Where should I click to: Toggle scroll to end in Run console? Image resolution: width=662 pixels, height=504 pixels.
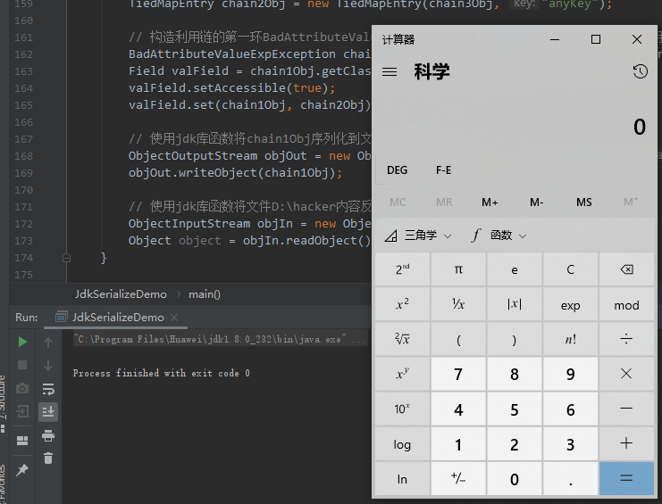48,411
